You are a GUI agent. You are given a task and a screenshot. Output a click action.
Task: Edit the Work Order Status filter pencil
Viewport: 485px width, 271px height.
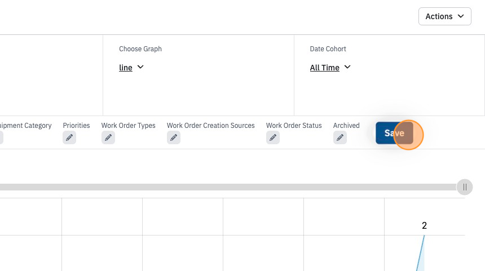(x=273, y=137)
